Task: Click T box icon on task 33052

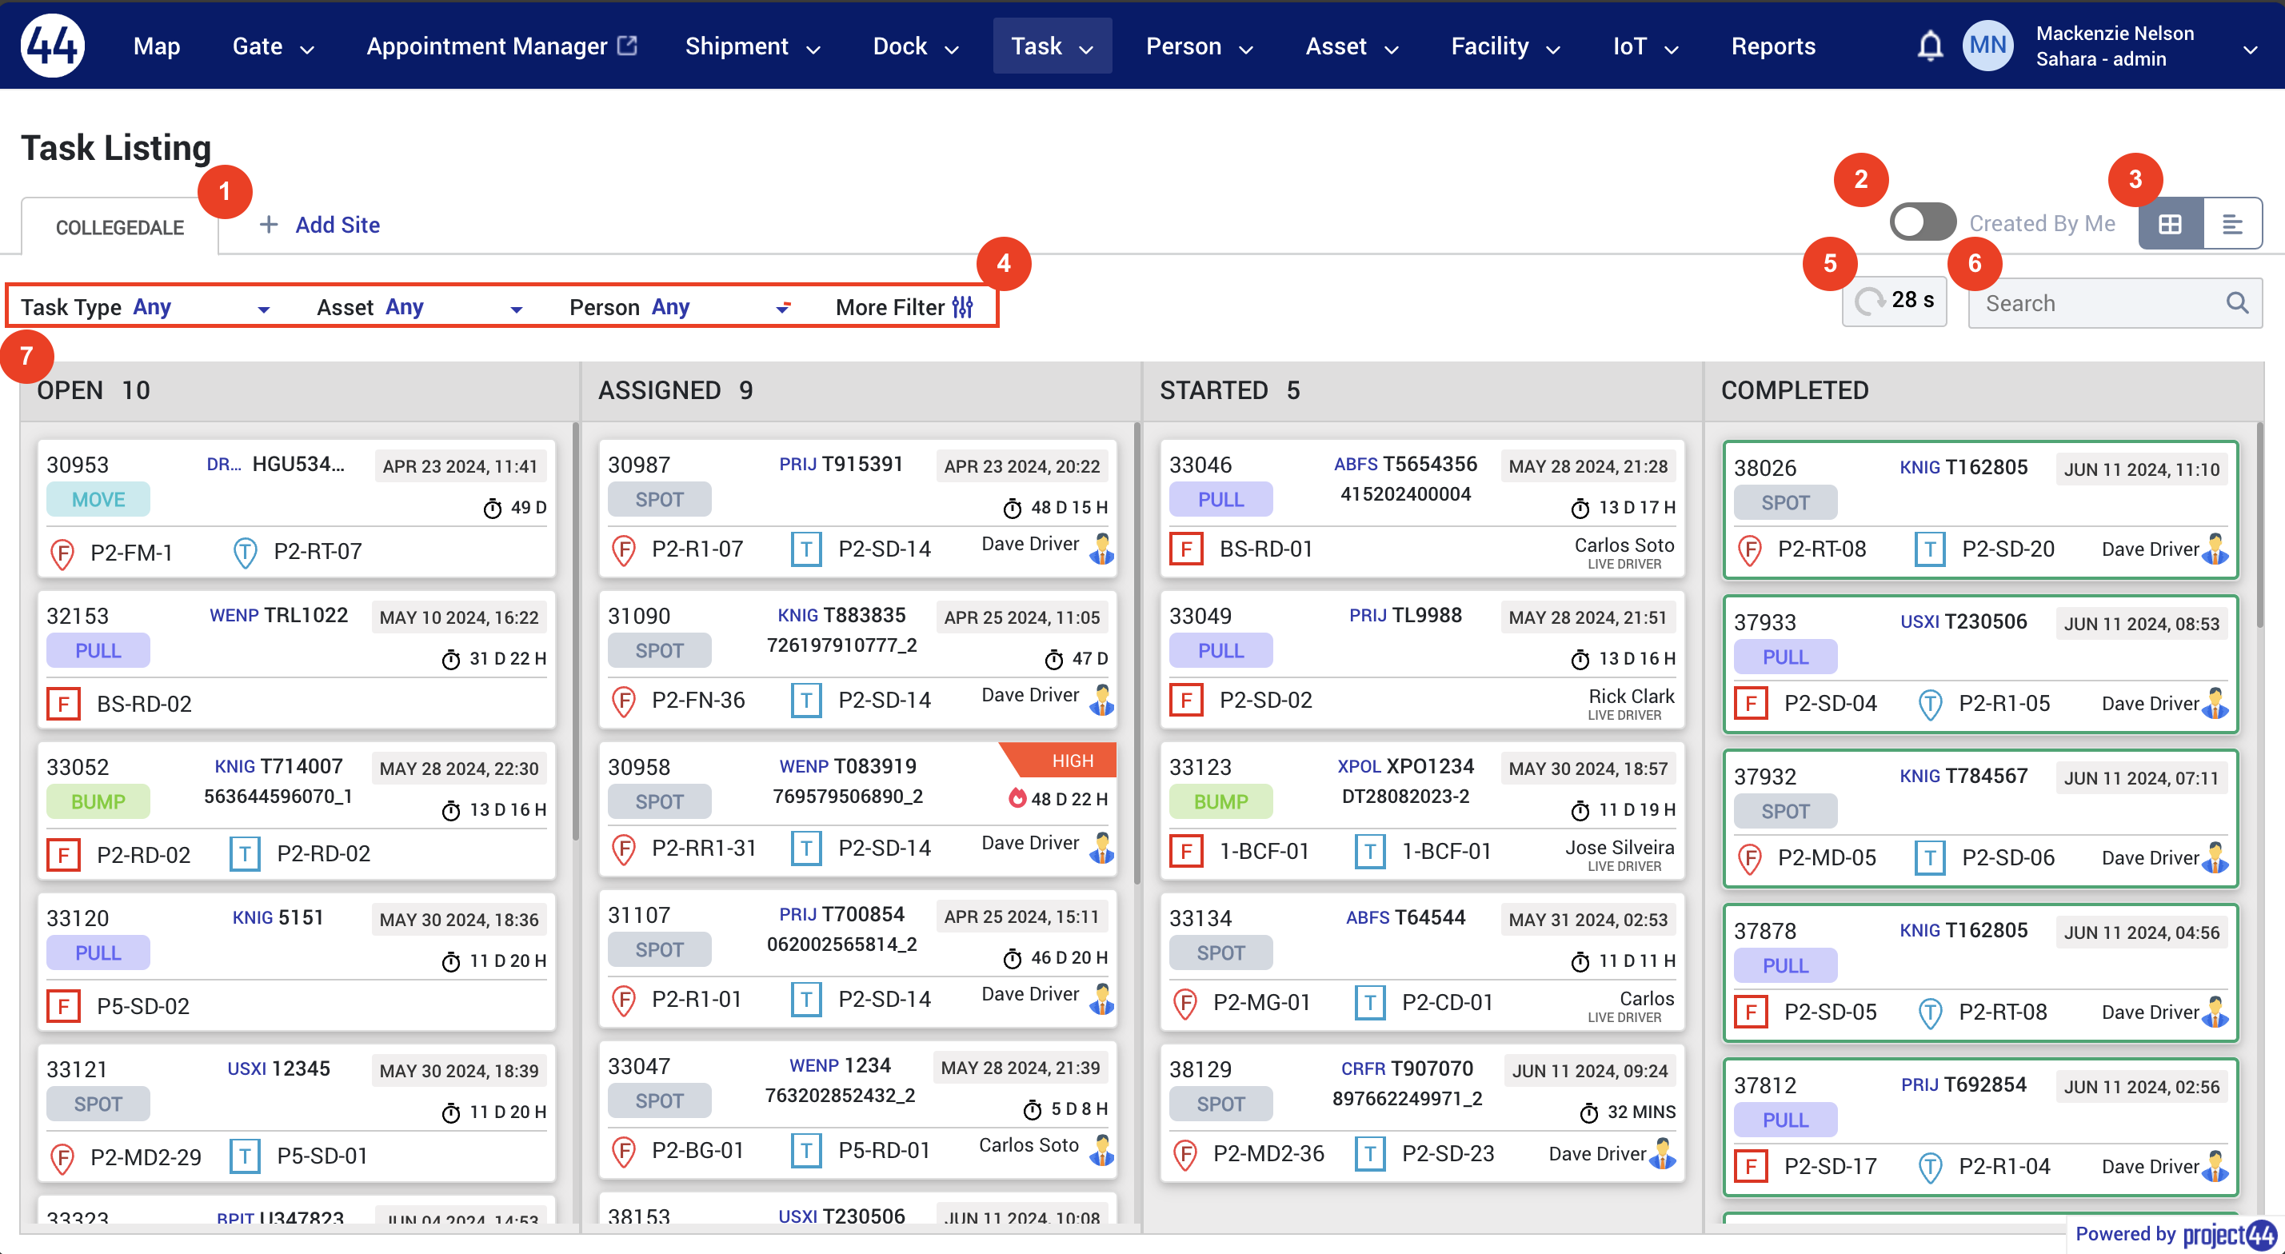Action: tap(245, 854)
